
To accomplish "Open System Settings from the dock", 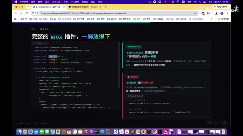I will click(108, 132).
